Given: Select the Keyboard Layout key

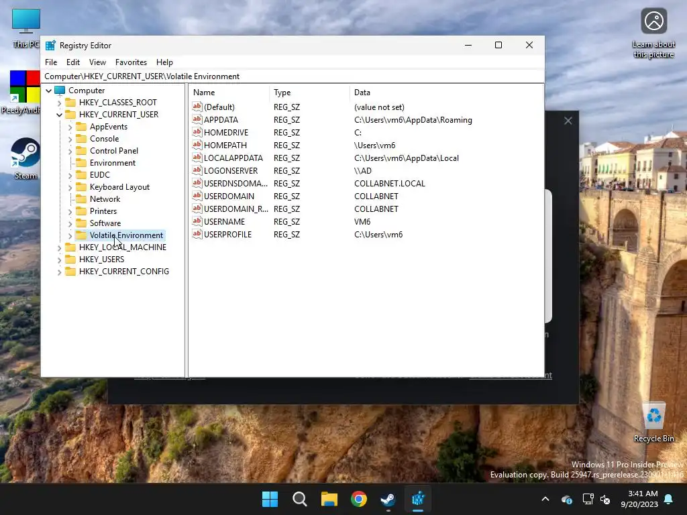Looking at the screenshot, I should tap(119, 187).
